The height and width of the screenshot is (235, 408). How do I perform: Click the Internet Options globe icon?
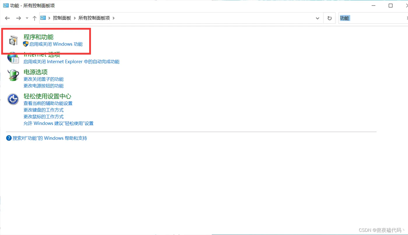tap(13, 58)
